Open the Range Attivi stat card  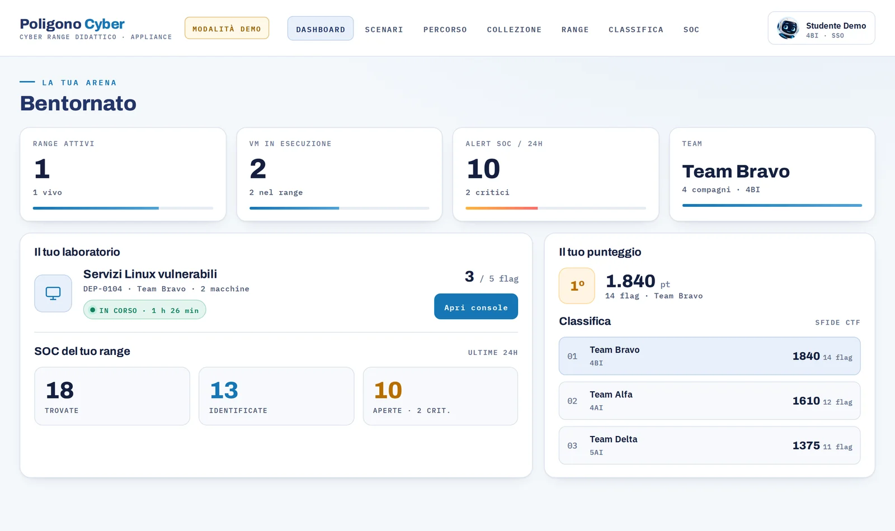pos(123,174)
